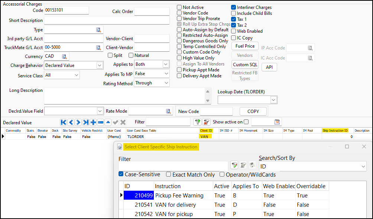
Task: Apply filter in Declared Value toolbar
Action: tap(197, 122)
